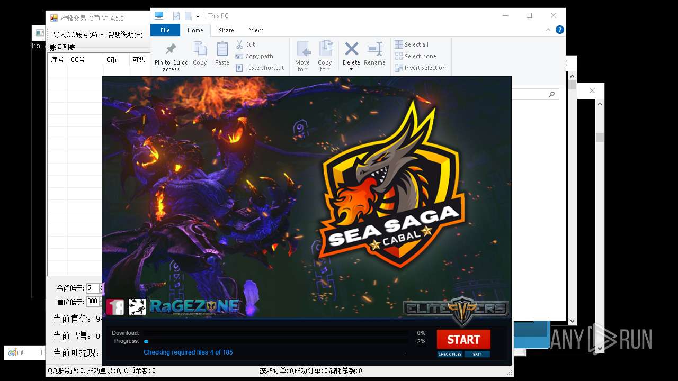Viewport: 678px width, 381px height.
Task: Switch to the Home ribbon tab
Action: (195, 30)
